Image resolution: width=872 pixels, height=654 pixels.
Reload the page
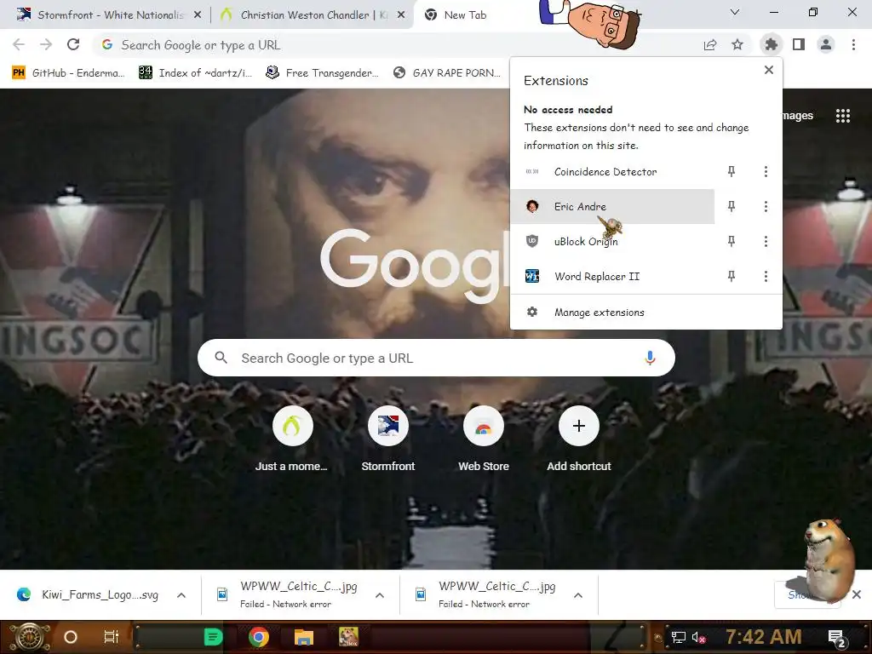pos(73,44)
